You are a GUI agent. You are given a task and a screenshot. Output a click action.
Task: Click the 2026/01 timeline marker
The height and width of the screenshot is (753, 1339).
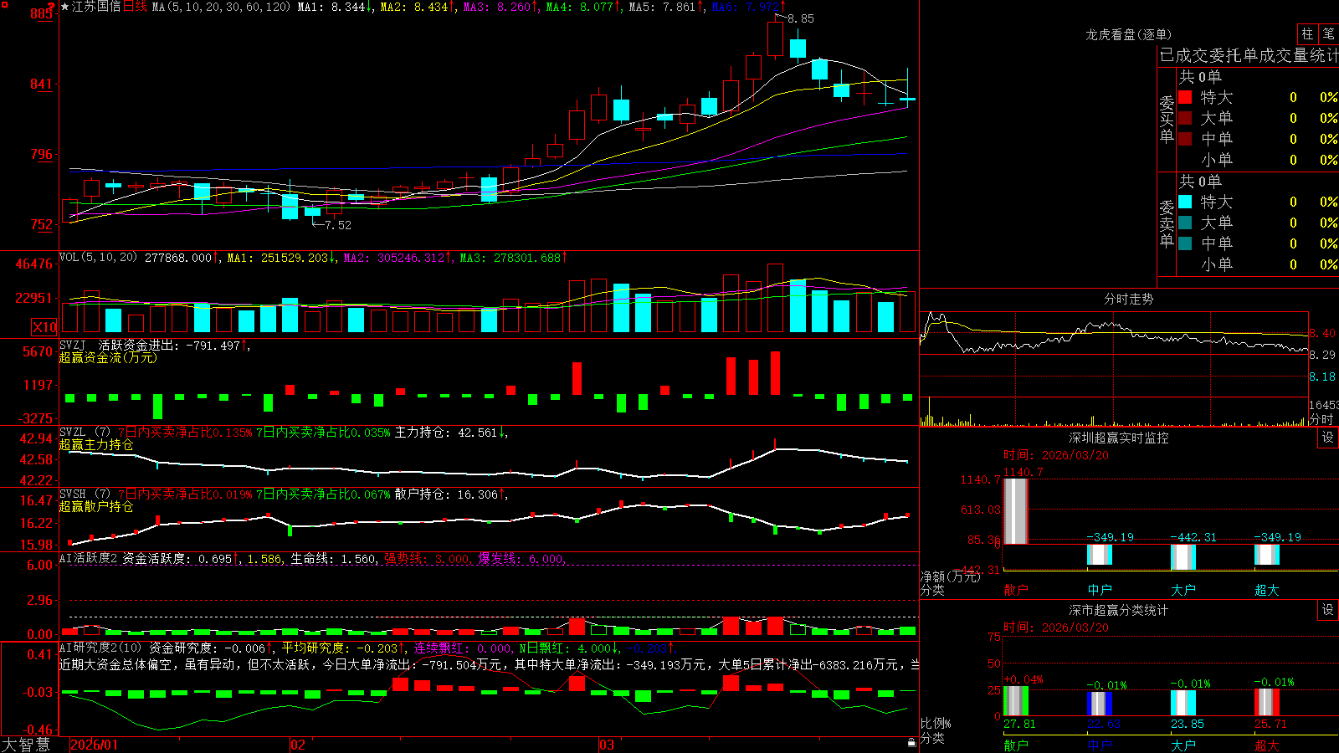95,745
